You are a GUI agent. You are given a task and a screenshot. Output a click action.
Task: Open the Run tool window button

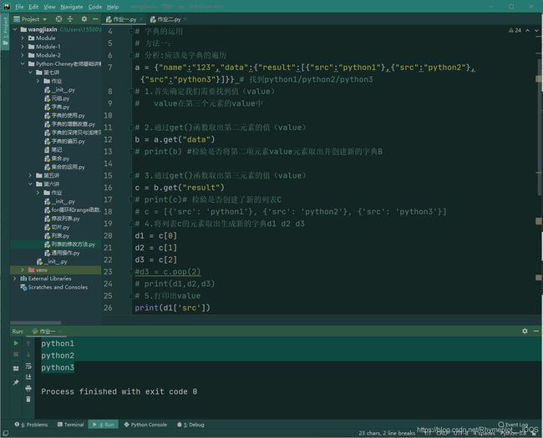pyautogui.click(x=104, y=425)
